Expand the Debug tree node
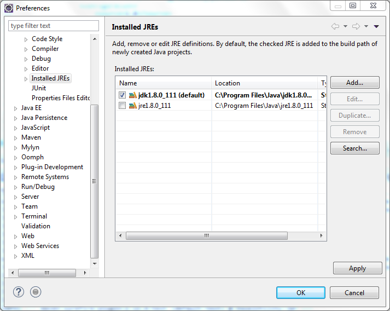This screenshot has width=390, height=311. click(26, 59)
